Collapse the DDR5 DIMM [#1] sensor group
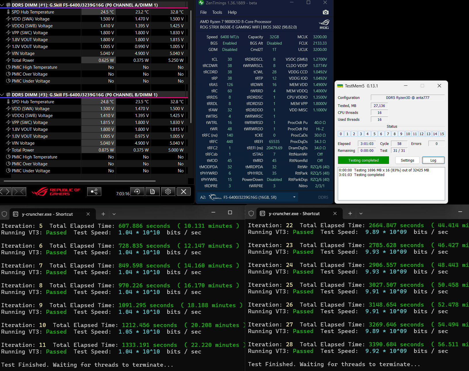 [2, 5]
